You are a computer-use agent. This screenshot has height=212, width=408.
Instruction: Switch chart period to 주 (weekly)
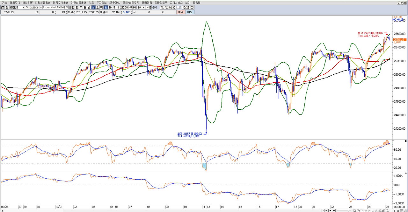coord(81,7)
